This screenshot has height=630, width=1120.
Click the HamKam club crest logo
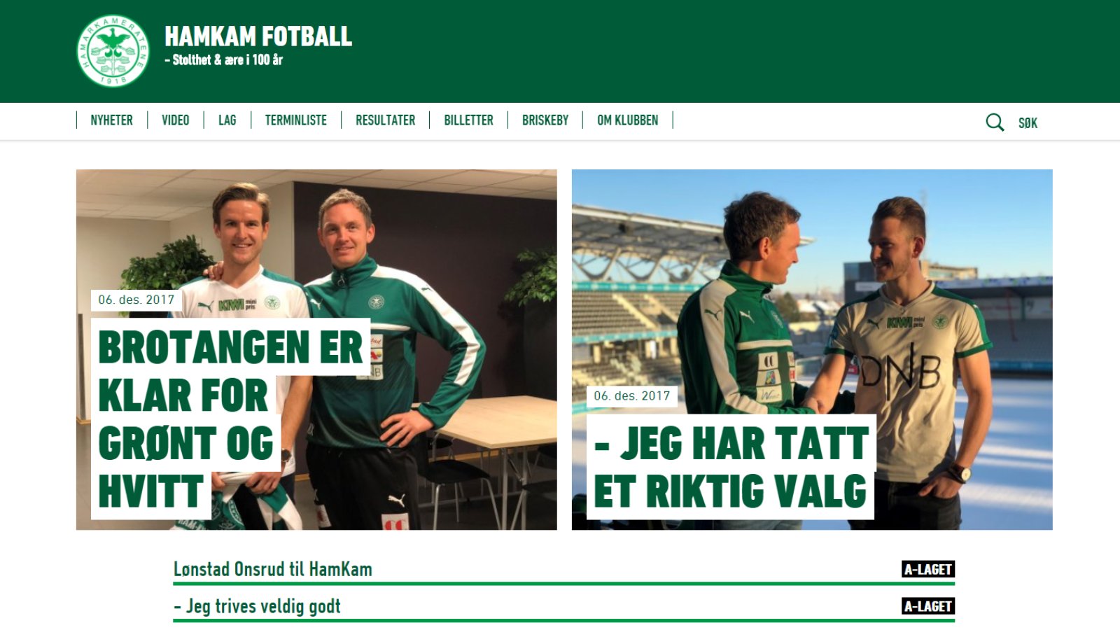[x=113, y=51]
